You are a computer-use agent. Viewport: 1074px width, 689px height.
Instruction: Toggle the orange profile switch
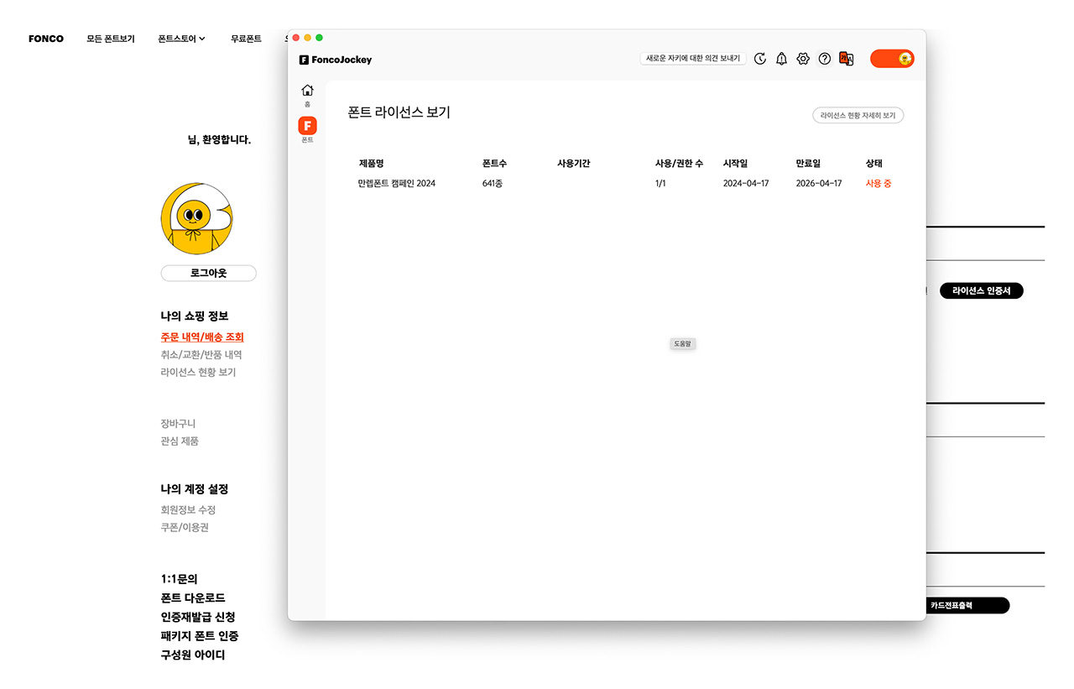(892, 59)
